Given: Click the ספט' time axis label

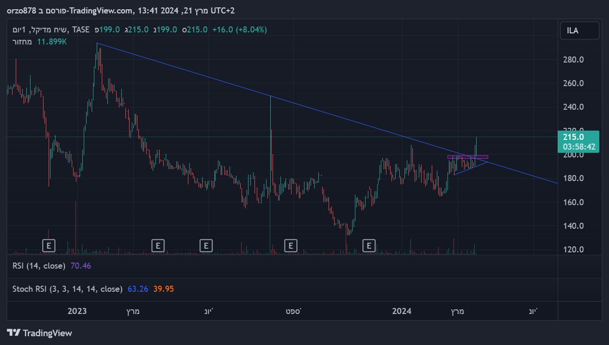Looking at the screenshot, I should tap(293, 311).
